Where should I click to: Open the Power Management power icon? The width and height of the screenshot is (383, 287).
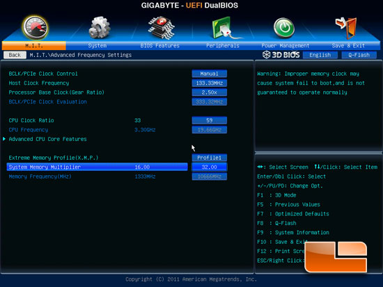[x=284, y=28]
